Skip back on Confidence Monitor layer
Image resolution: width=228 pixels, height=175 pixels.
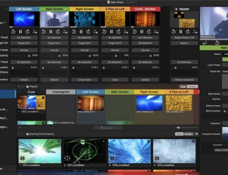click(x=135, y=31)
